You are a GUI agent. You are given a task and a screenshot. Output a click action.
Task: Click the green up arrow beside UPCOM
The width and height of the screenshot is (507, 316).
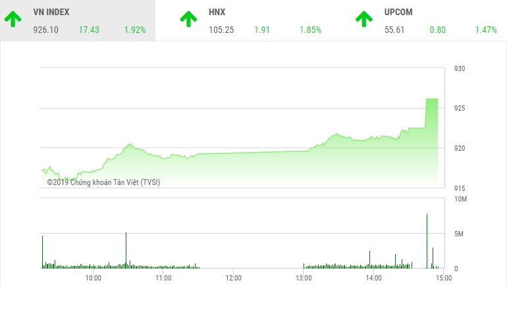(364, 19)
